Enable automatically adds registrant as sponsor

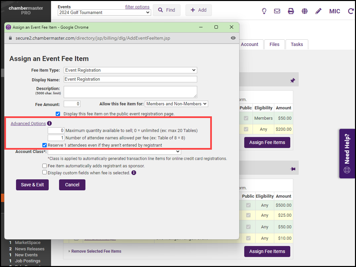(x=44, y=166)
